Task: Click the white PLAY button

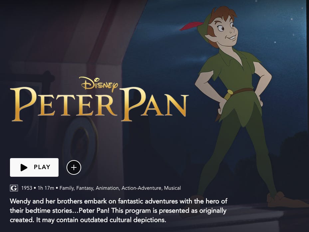Action: [34, 167]
